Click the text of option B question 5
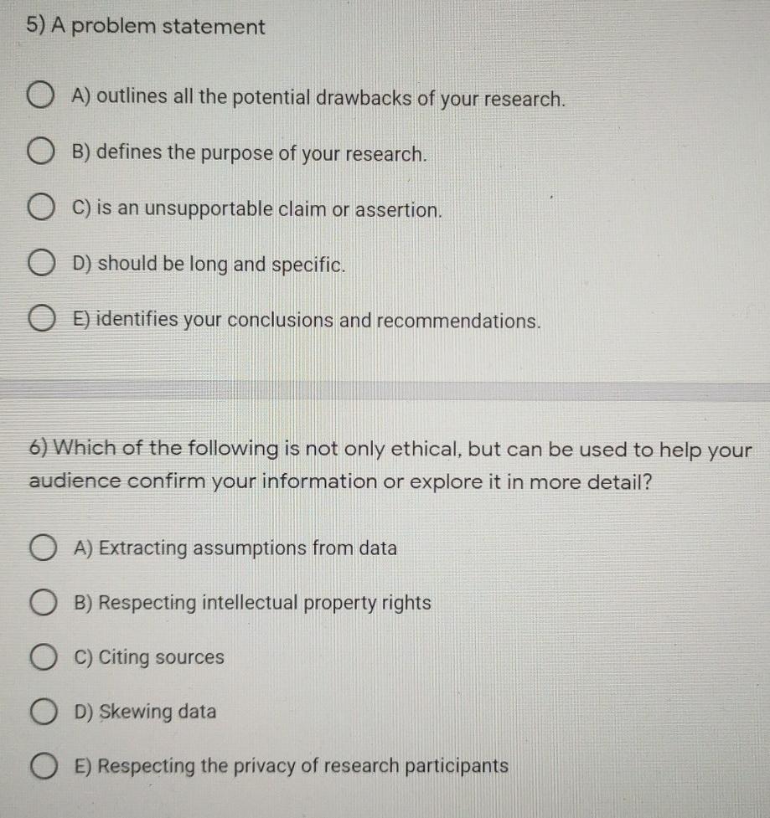Image resolution: width=770 pixels, height=818 pixels. pyautogui.click(x=249, y=152)
